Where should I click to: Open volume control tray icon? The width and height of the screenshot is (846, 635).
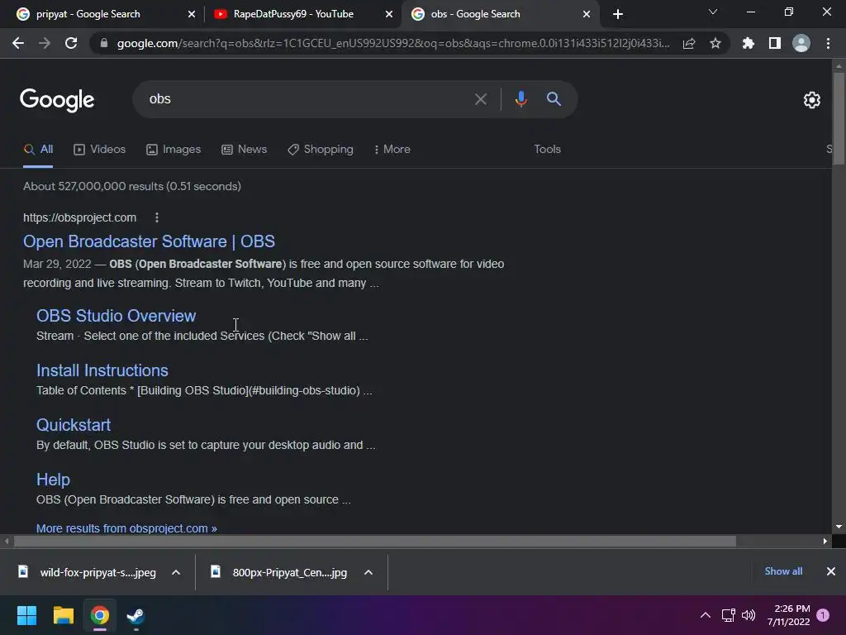pos(749,615)
